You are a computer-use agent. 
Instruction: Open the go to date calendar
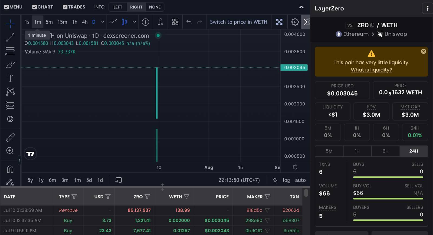point(119,180)
